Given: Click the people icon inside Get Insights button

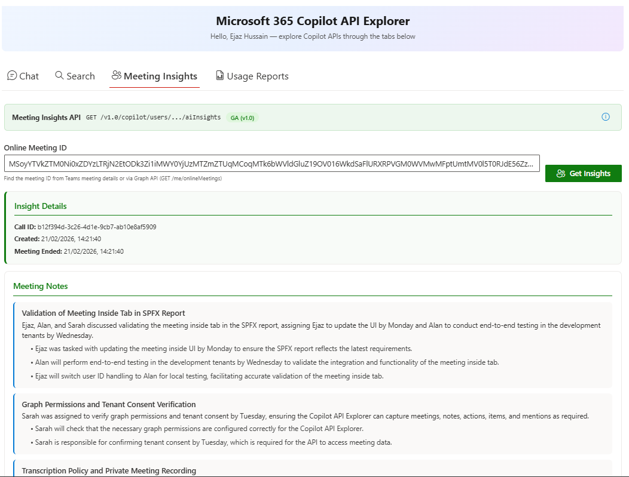Looking at the screenshot, I should pos(561,173).
